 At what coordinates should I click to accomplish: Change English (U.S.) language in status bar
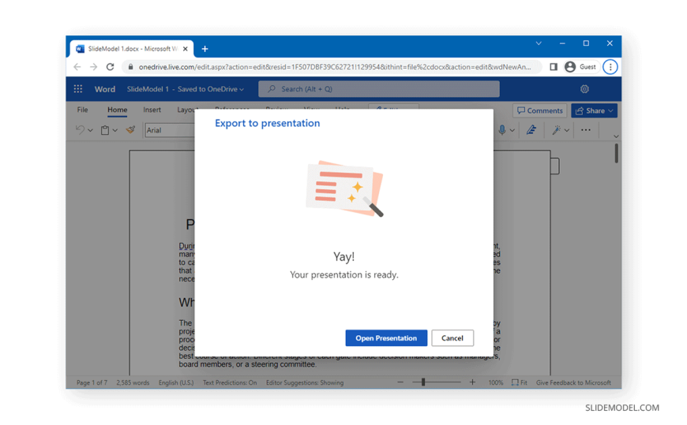176,382
